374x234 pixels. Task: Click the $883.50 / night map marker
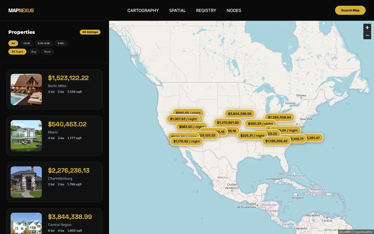click(x=191, y=127)
